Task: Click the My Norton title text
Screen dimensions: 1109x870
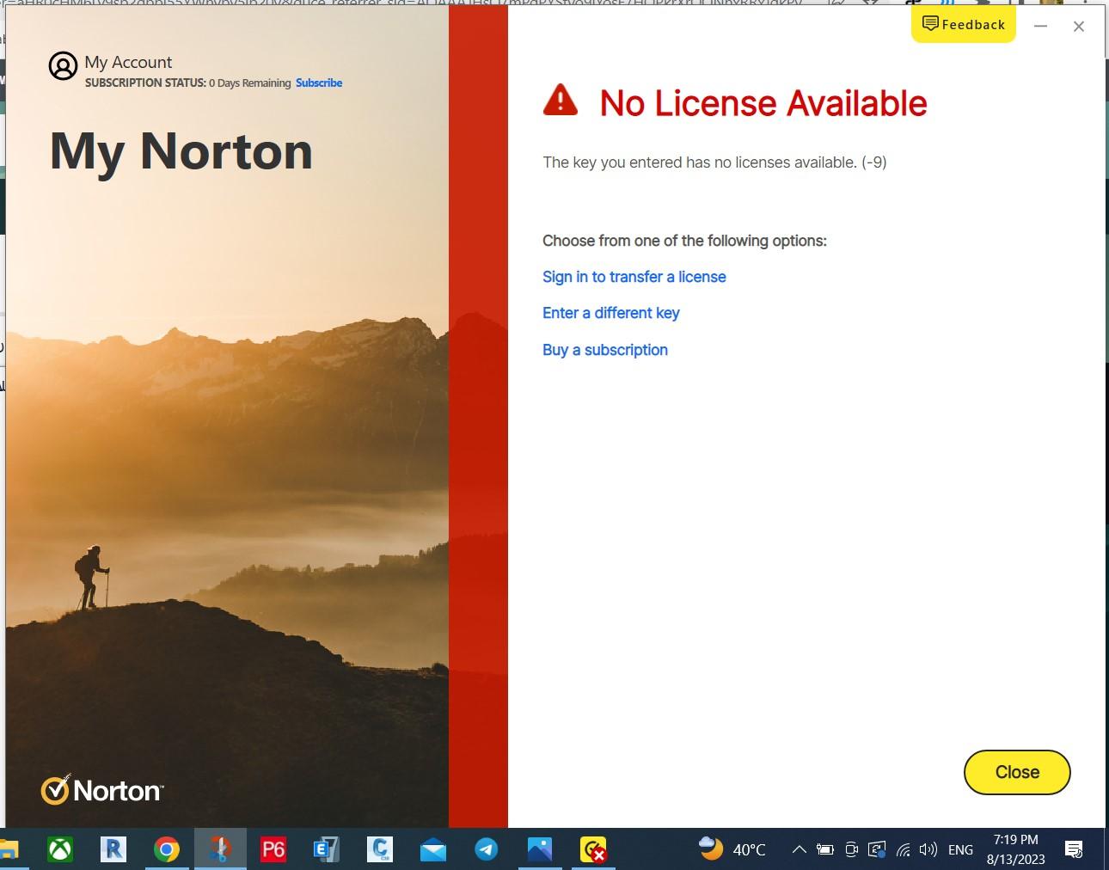Action: pyautogui.click(x=181, y=152)
